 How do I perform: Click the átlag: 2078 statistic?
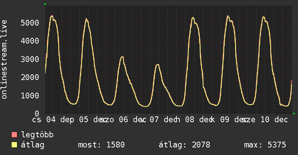(184, 145)
